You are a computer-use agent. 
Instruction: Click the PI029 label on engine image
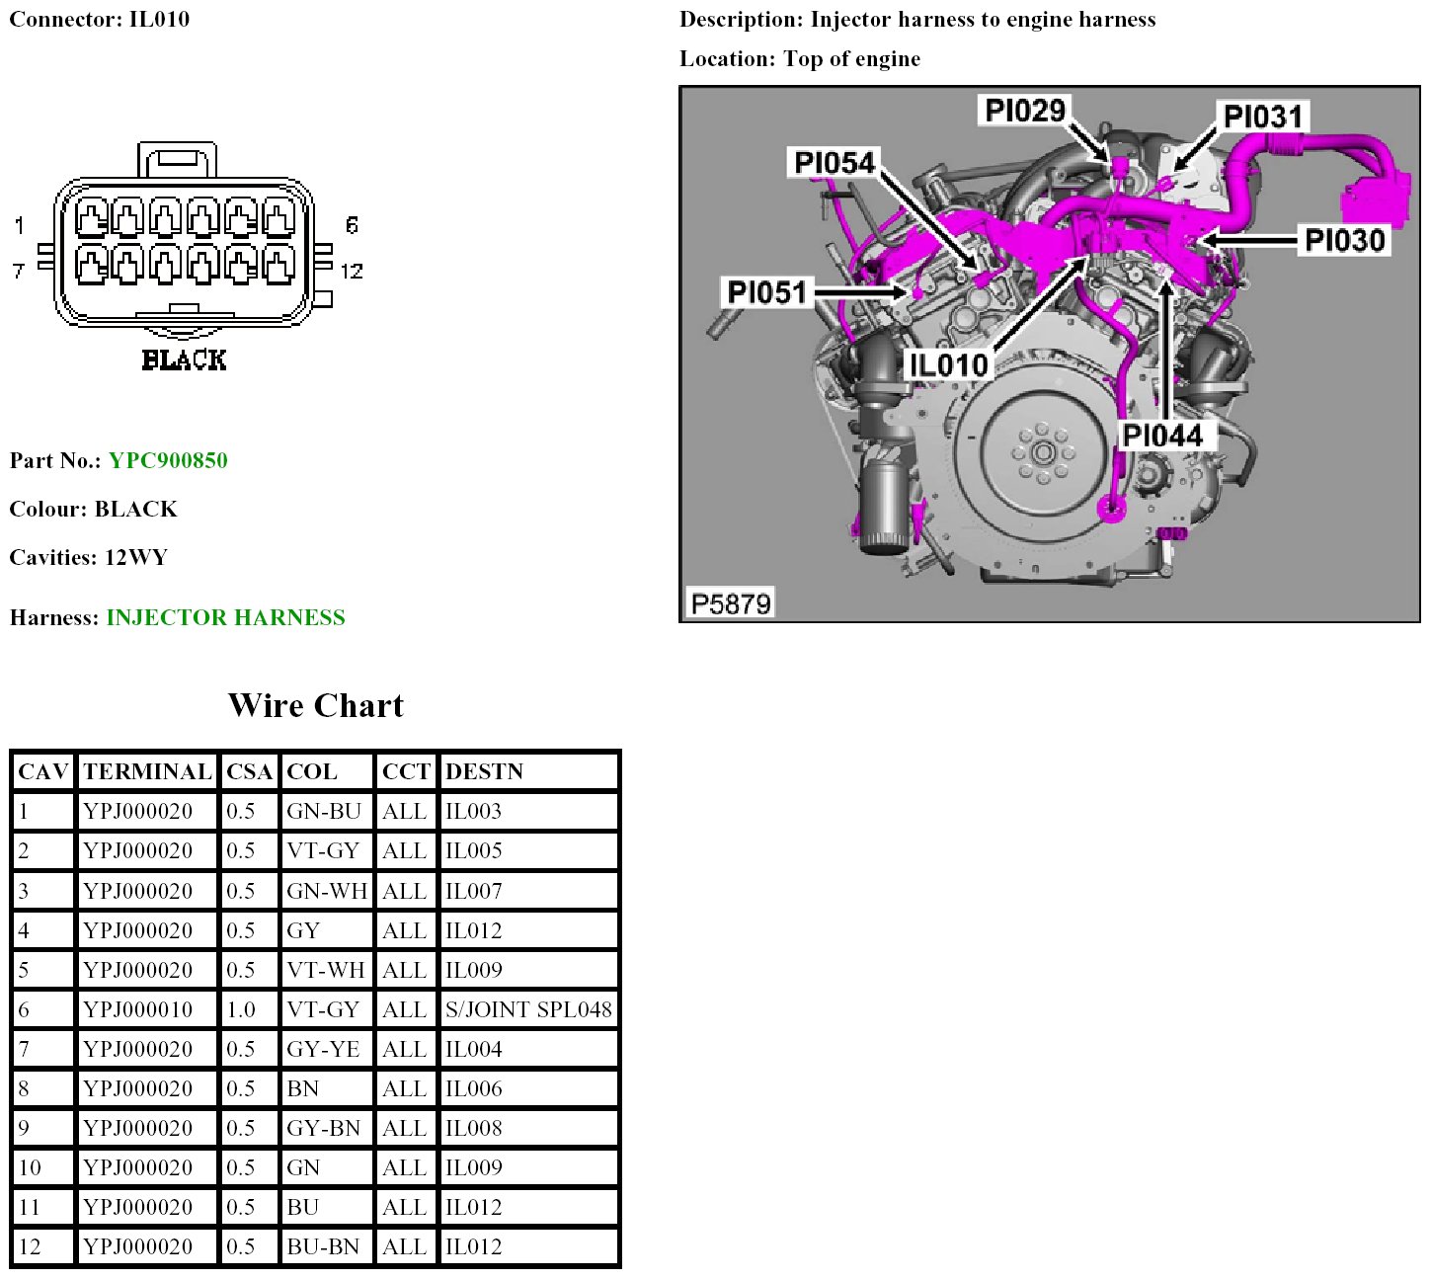[x=1025, y=111]
